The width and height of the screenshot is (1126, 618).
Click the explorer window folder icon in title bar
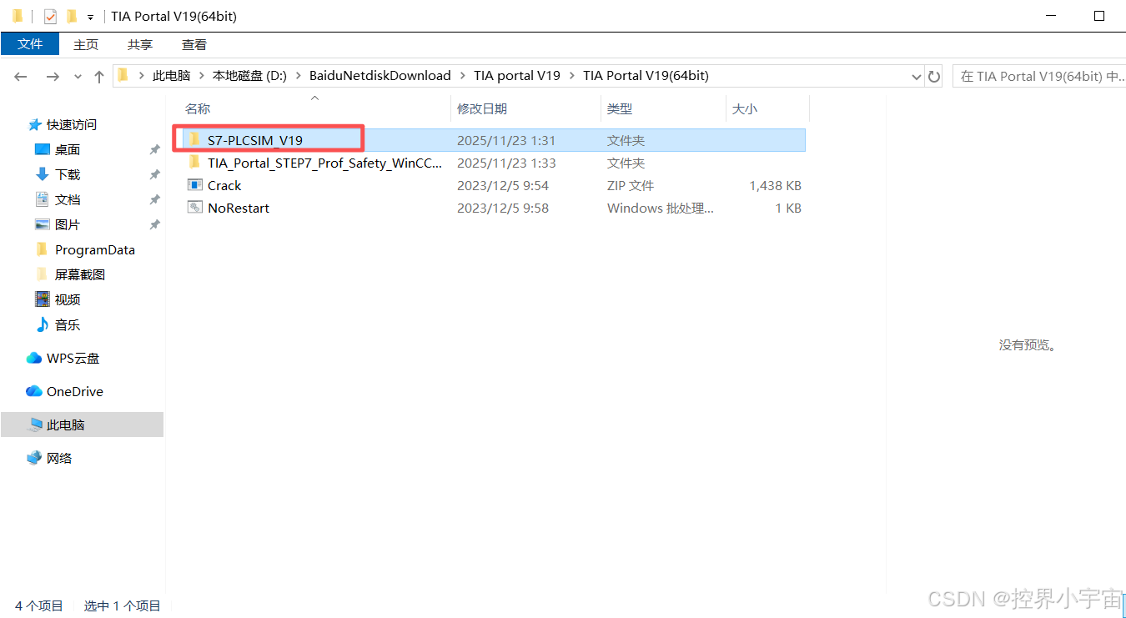pos(17,16)
